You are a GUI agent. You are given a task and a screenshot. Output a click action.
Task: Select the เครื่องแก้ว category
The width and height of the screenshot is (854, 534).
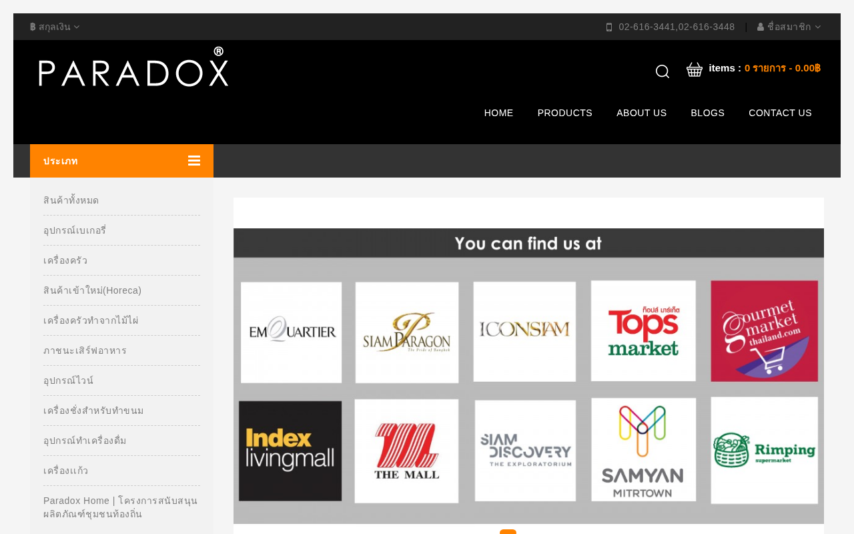(65, 471)
